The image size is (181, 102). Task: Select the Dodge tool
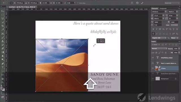(3, 60)
